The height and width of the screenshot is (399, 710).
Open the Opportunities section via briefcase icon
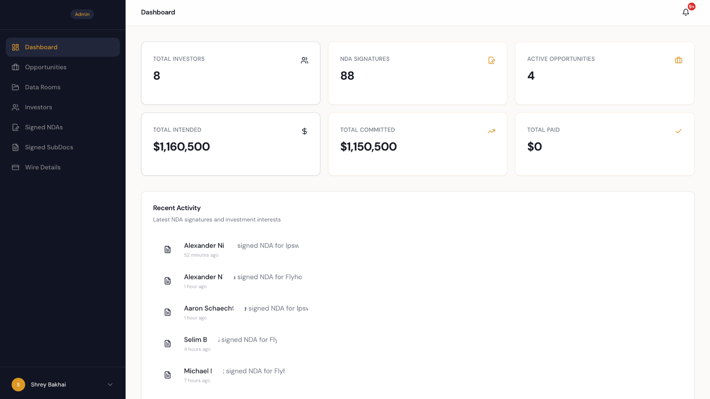tap(16, 67)
